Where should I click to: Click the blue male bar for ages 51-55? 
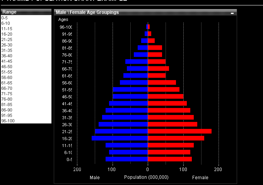pyautogui.click(x=130, y=89)
